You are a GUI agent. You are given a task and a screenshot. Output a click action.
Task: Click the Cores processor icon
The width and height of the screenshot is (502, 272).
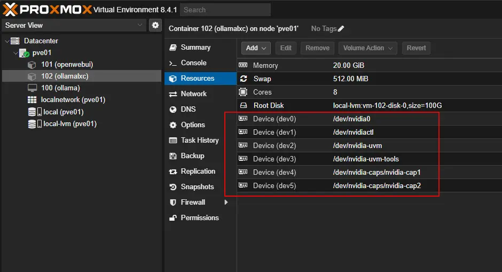(x=244, y=92)
